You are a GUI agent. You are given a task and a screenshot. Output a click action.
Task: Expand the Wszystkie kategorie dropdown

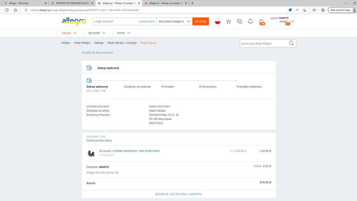click(174, 21)
